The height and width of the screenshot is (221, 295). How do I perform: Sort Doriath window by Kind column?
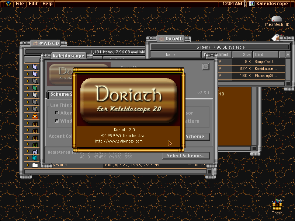coord(265,55)
